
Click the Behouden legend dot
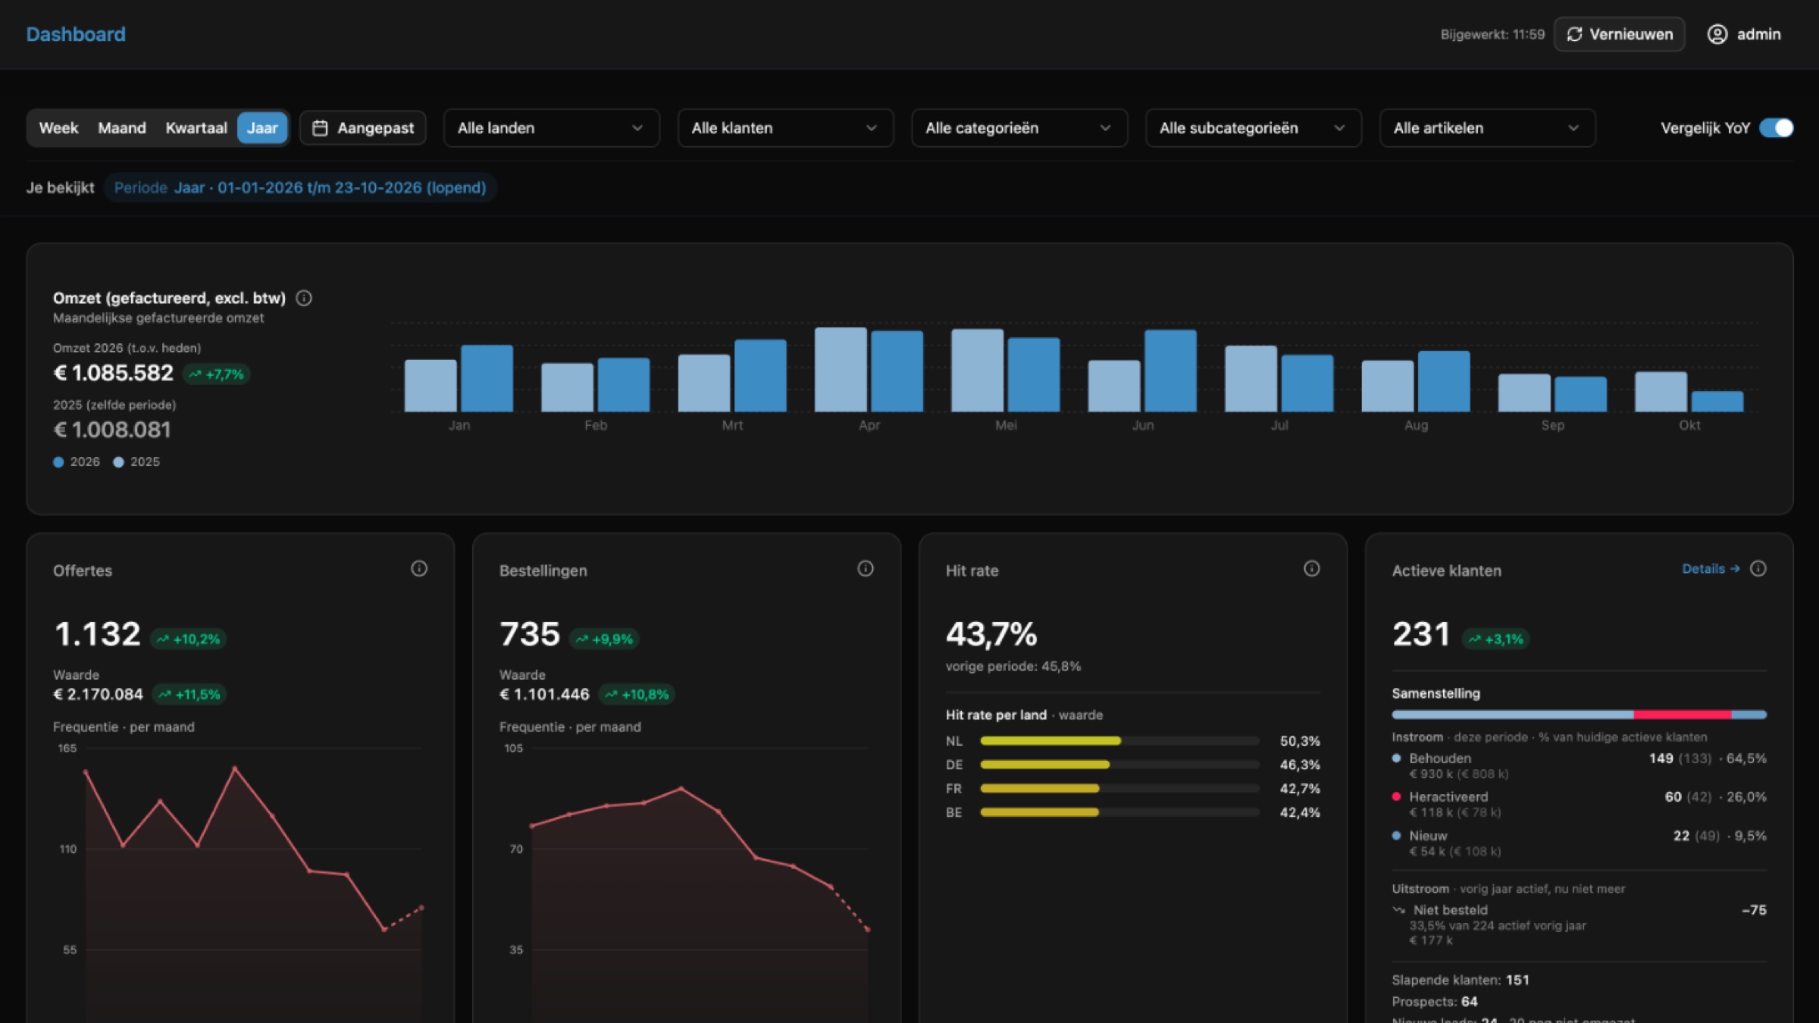tap(1396, 758)
